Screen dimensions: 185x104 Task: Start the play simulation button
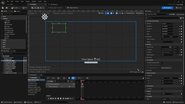[32, 8]
